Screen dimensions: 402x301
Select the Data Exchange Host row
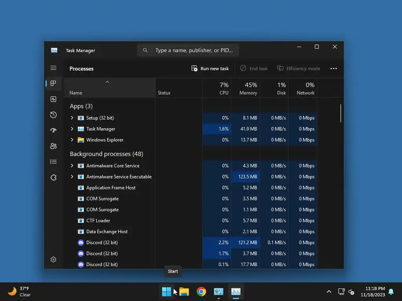190,232
